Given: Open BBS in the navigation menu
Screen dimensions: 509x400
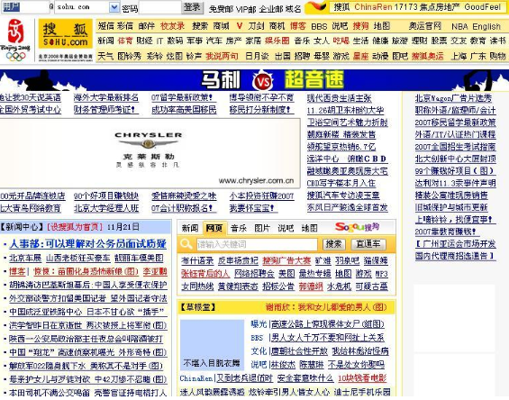Looking at the screenshot, I should coord(319,26).
